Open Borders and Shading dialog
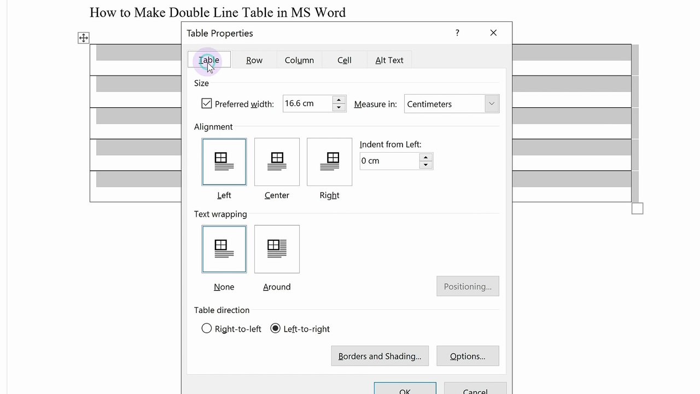The image size is (700, 394). (380, 356)
